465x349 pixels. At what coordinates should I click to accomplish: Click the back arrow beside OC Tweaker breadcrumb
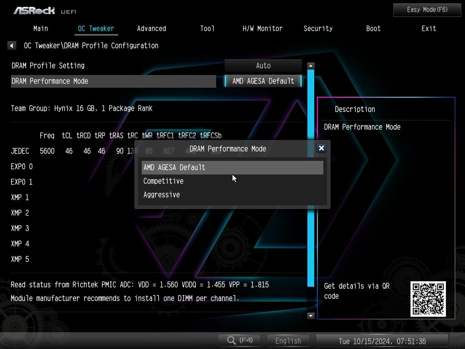[11, 46]
